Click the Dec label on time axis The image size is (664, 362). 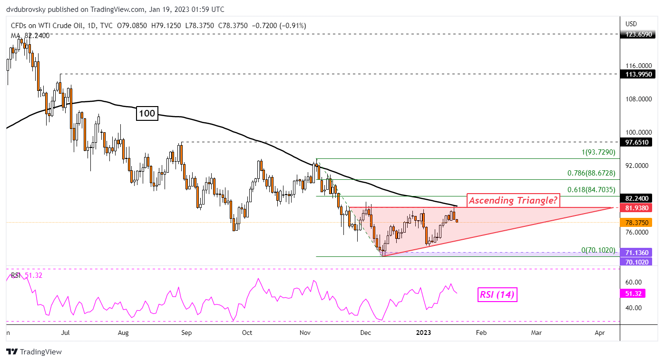tap(366, 333)
